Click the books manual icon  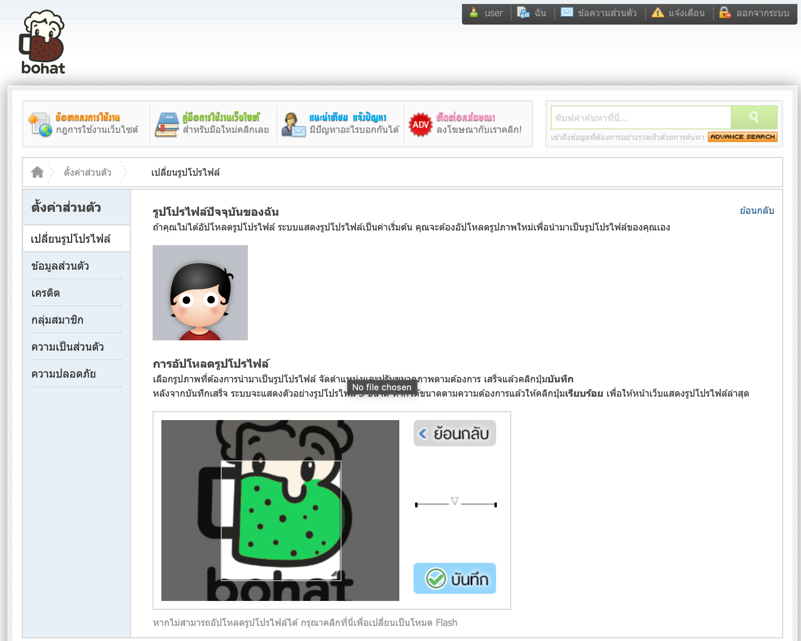tap(167, 124)
